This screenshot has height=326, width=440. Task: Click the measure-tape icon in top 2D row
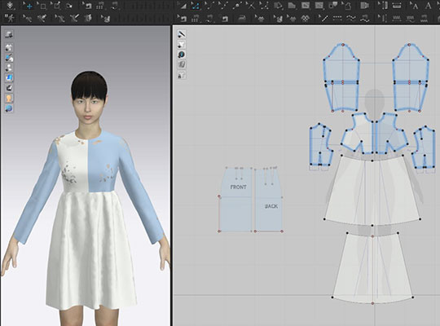(x=397, y=6)
